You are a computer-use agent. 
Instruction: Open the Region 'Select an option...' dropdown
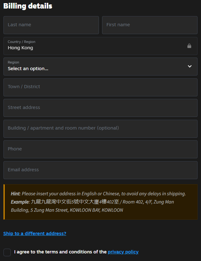coord(95,67)
